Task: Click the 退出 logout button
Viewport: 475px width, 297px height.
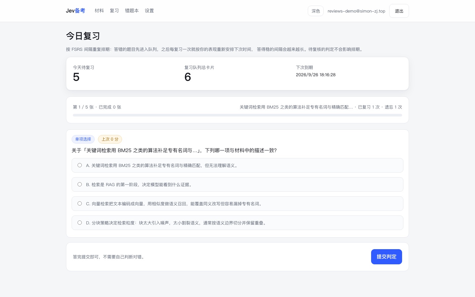Action: click(x=399, y=11)
